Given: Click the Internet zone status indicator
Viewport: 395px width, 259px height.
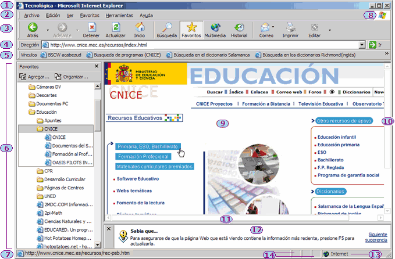Looking at the screenshot, I should click(x=336, y=254).
